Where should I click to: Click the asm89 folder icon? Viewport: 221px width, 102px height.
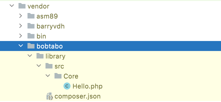31,16
